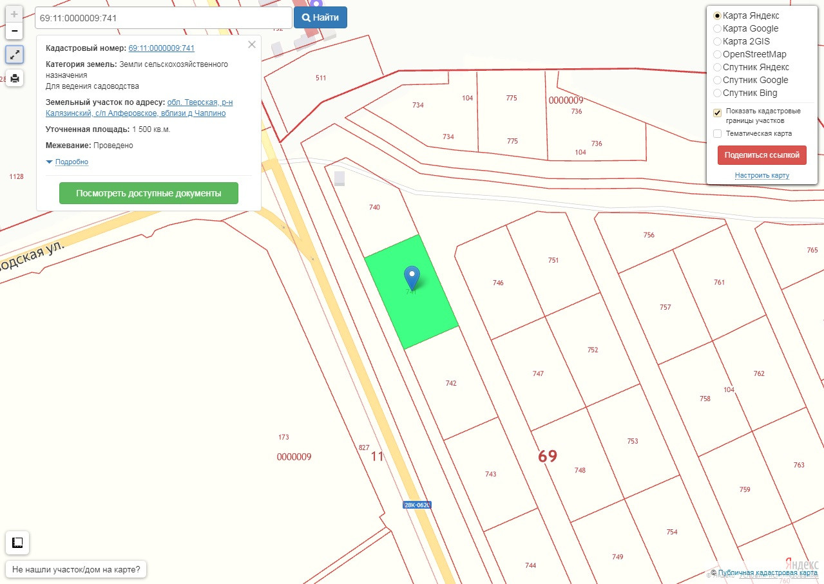Open cadastral number 69:11:0000009:741 link

pos(162,48)
